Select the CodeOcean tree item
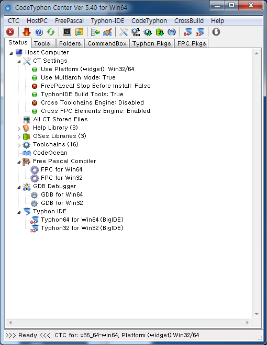This screenshot has height=345, width=267. click(x=50, y=153)
